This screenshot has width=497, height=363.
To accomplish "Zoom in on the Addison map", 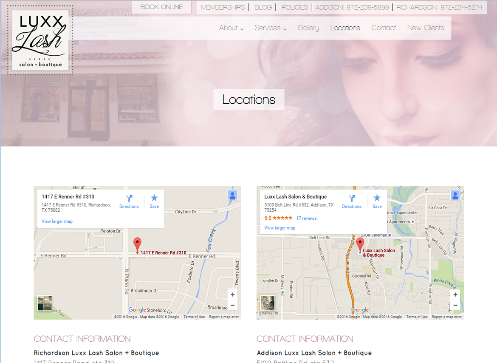I will point(455,295).
